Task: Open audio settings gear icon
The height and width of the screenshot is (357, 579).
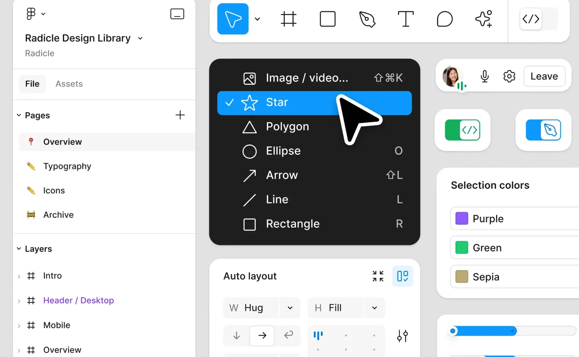Action: pyautogui.click(x=509, y=76)
